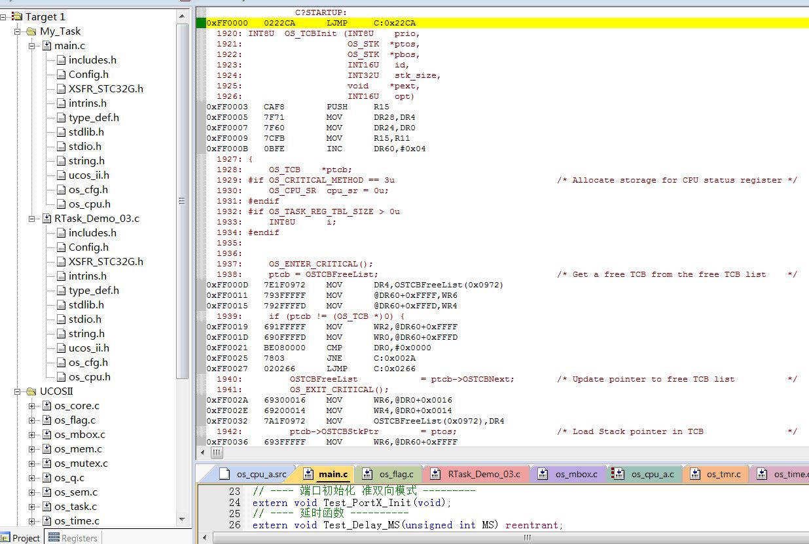Click the XSFR_STC32G.h icon under main.c

coord(62,89)
